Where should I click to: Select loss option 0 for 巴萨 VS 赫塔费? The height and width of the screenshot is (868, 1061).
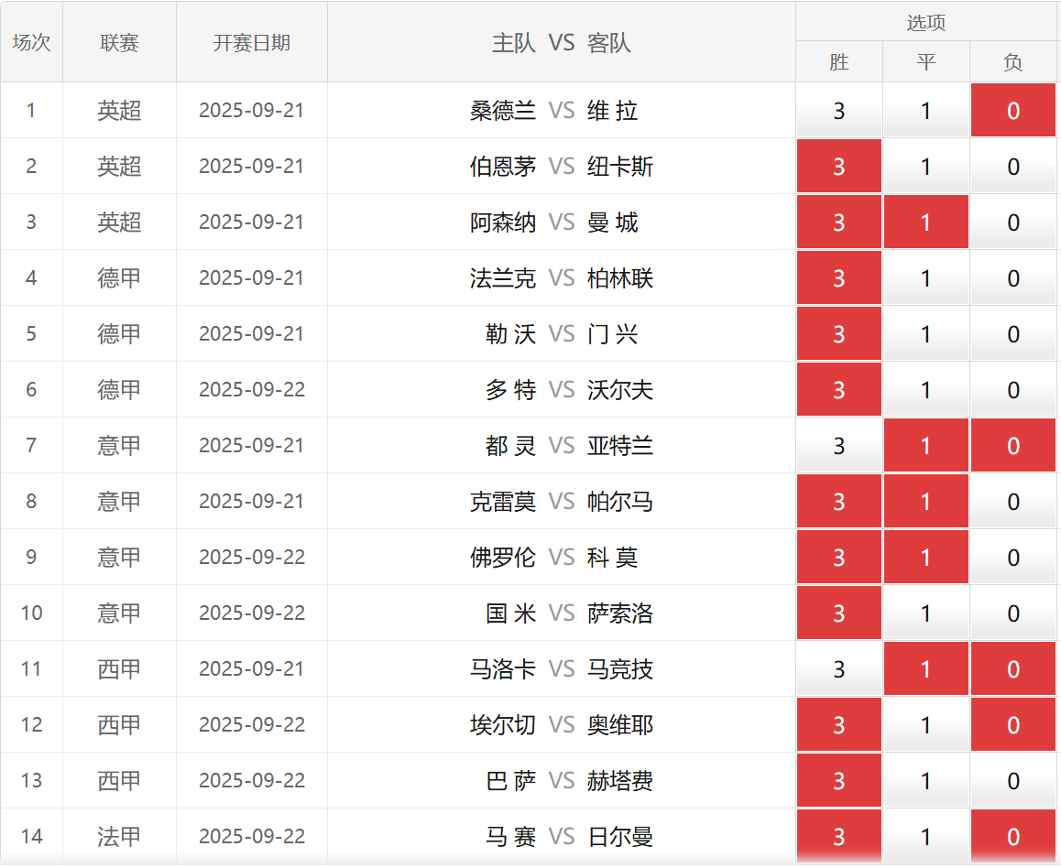(x=1013, y=781)
